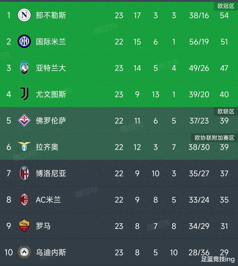The image size is (238, 266).
Task: Click the Napoli club crest
Action: [x=24, y=15]
